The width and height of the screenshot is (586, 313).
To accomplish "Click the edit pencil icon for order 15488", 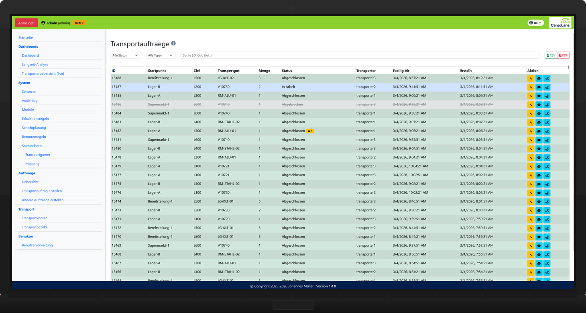I will click(x=531, y=78).
